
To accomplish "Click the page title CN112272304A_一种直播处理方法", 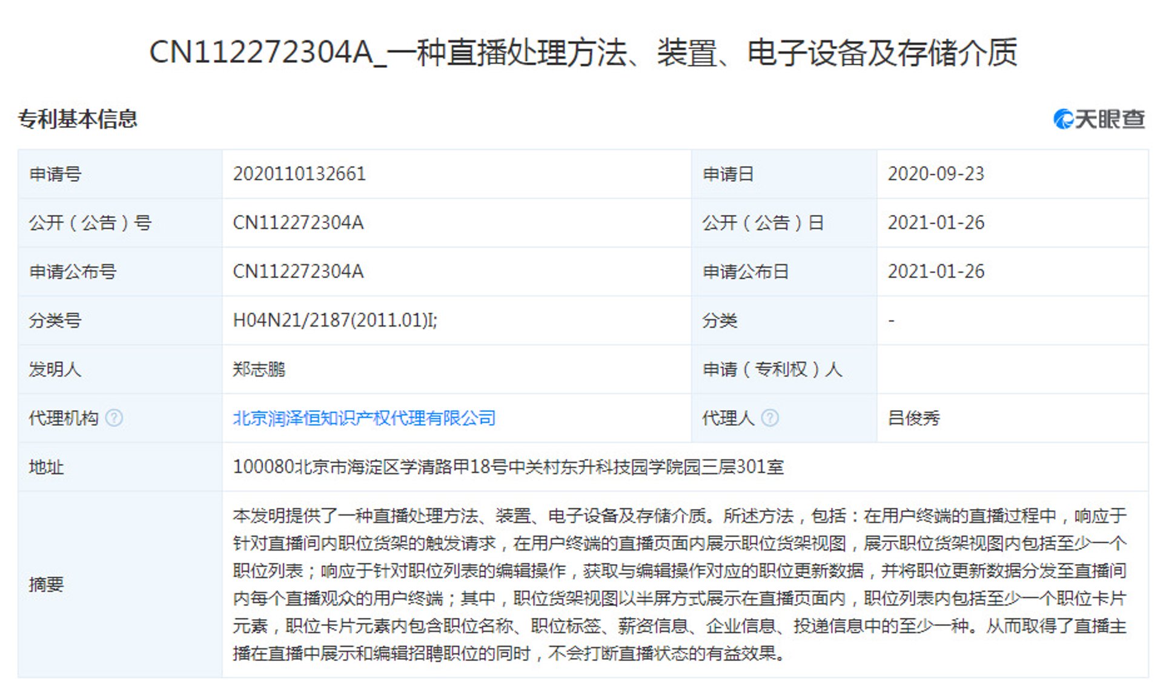I will click(x=583, y=52).
